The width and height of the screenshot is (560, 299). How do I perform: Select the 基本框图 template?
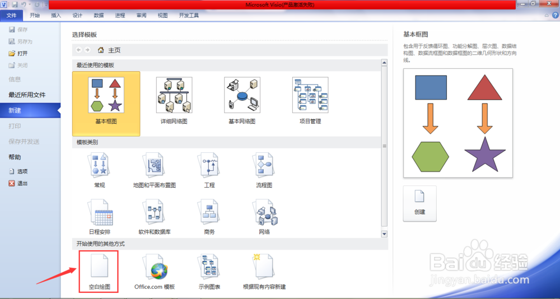106,104
